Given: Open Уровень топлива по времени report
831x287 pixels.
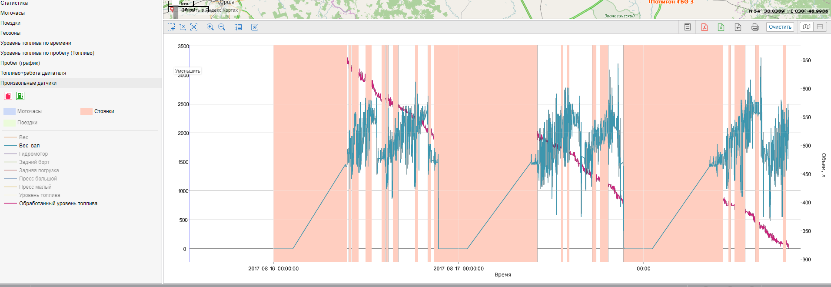Looking at the screenshot, I should [x=36, y=43].
